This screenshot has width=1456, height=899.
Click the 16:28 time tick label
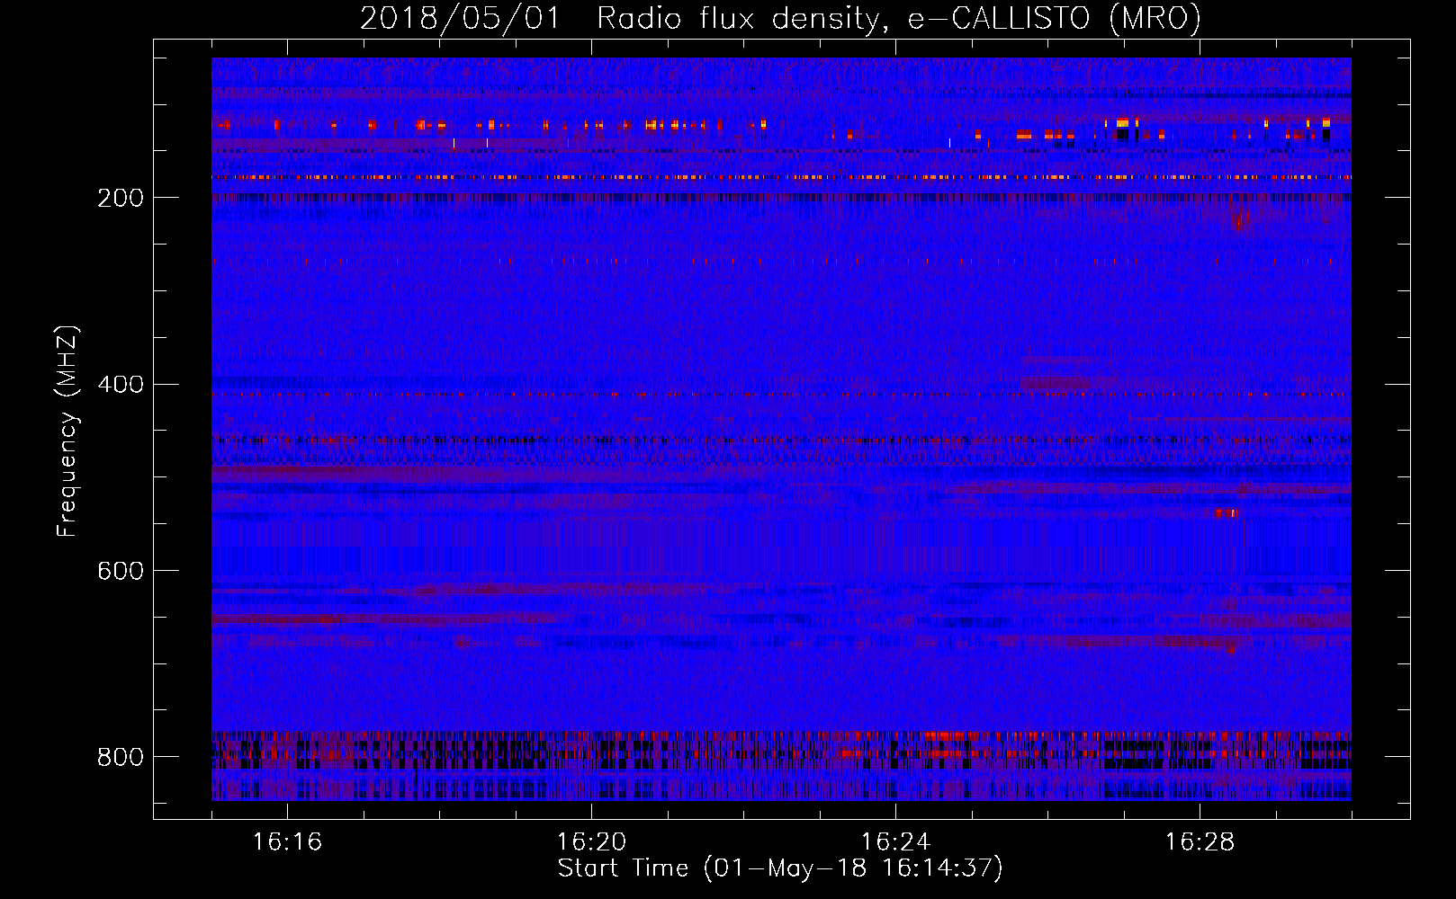coord(1200,842)
